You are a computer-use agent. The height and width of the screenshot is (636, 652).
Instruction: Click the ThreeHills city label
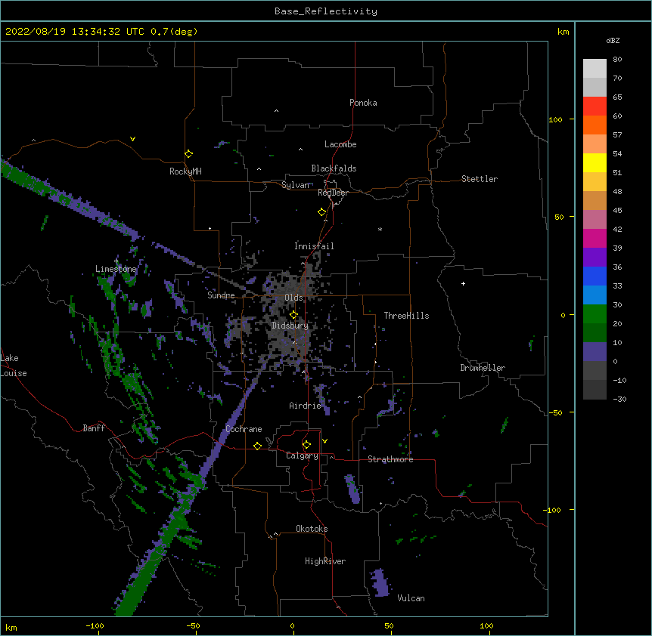tap(406, 316)
